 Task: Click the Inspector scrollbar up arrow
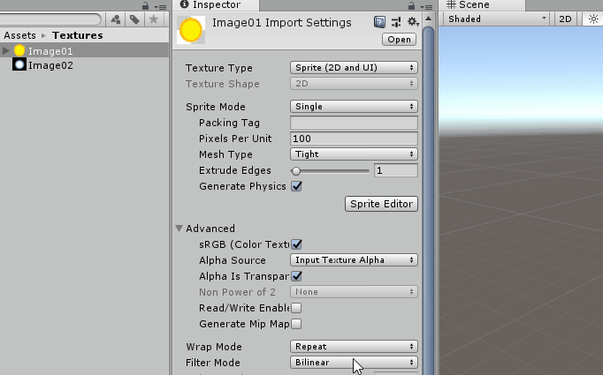(x=428, y=19)
